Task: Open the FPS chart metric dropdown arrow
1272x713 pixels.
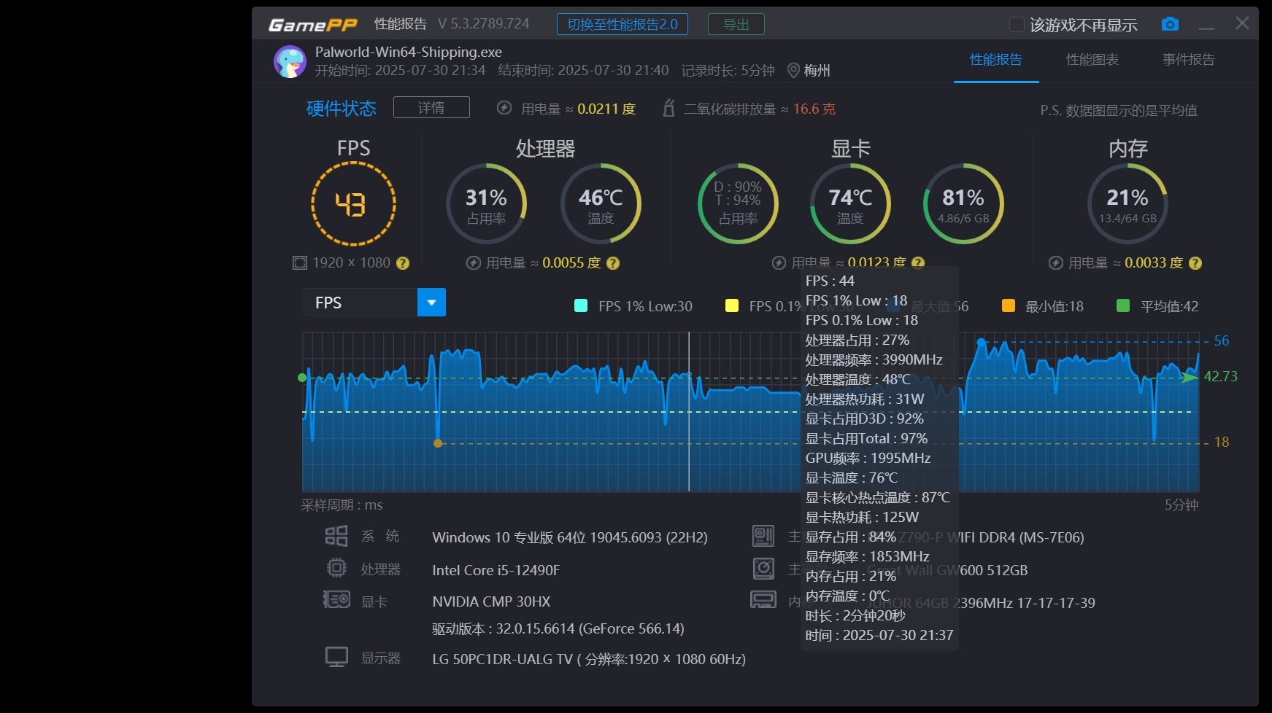Action: [x=431, y=303]
